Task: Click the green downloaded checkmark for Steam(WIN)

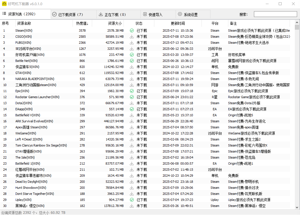Action: (132, 31)
